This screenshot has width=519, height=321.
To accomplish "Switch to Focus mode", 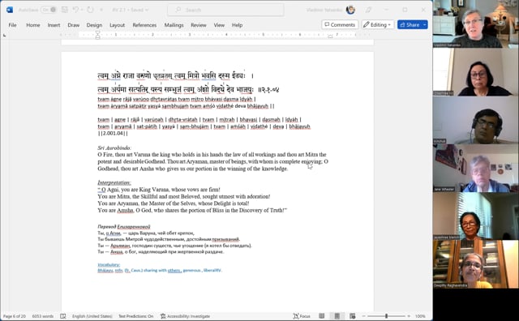I will click(302, 316).
